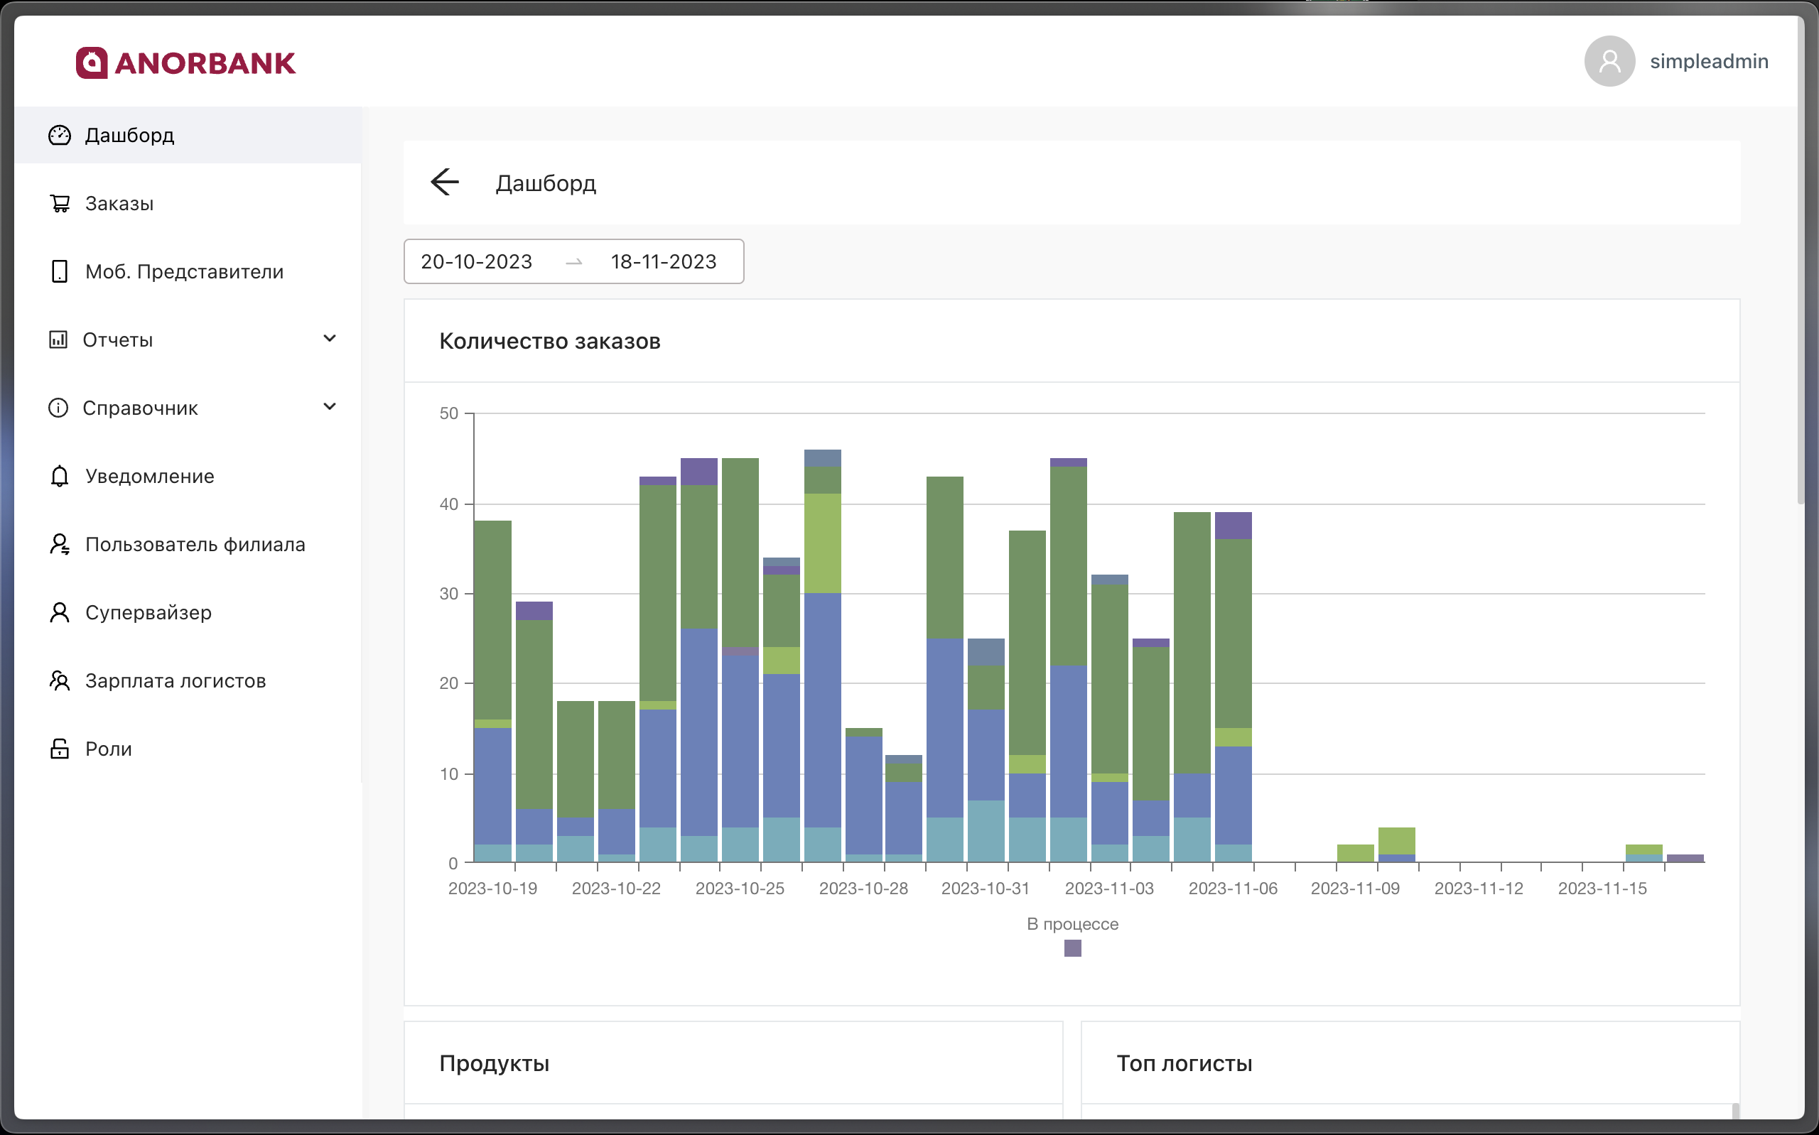Click the Зарплата логистов people icon
Screen dimensions: 1819x1135
(59, 681)
